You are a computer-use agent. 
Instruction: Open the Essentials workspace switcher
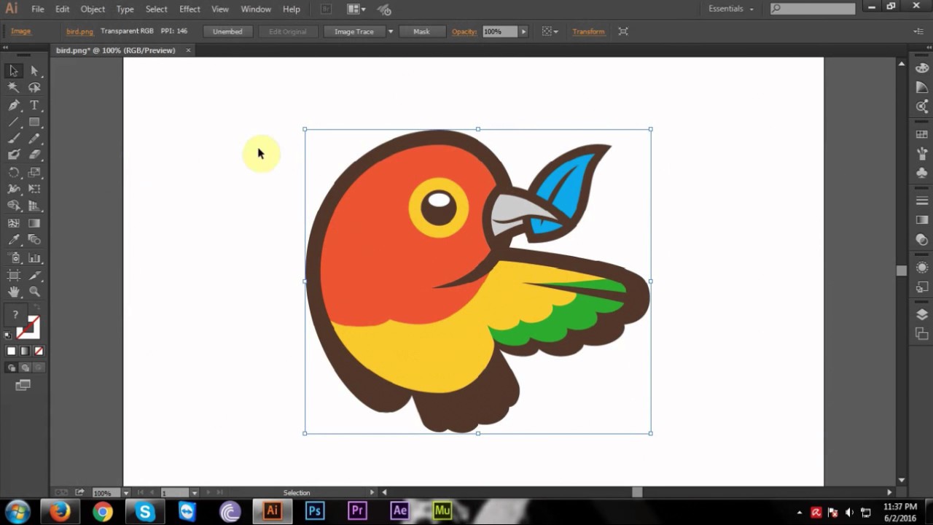click(729, 9)
